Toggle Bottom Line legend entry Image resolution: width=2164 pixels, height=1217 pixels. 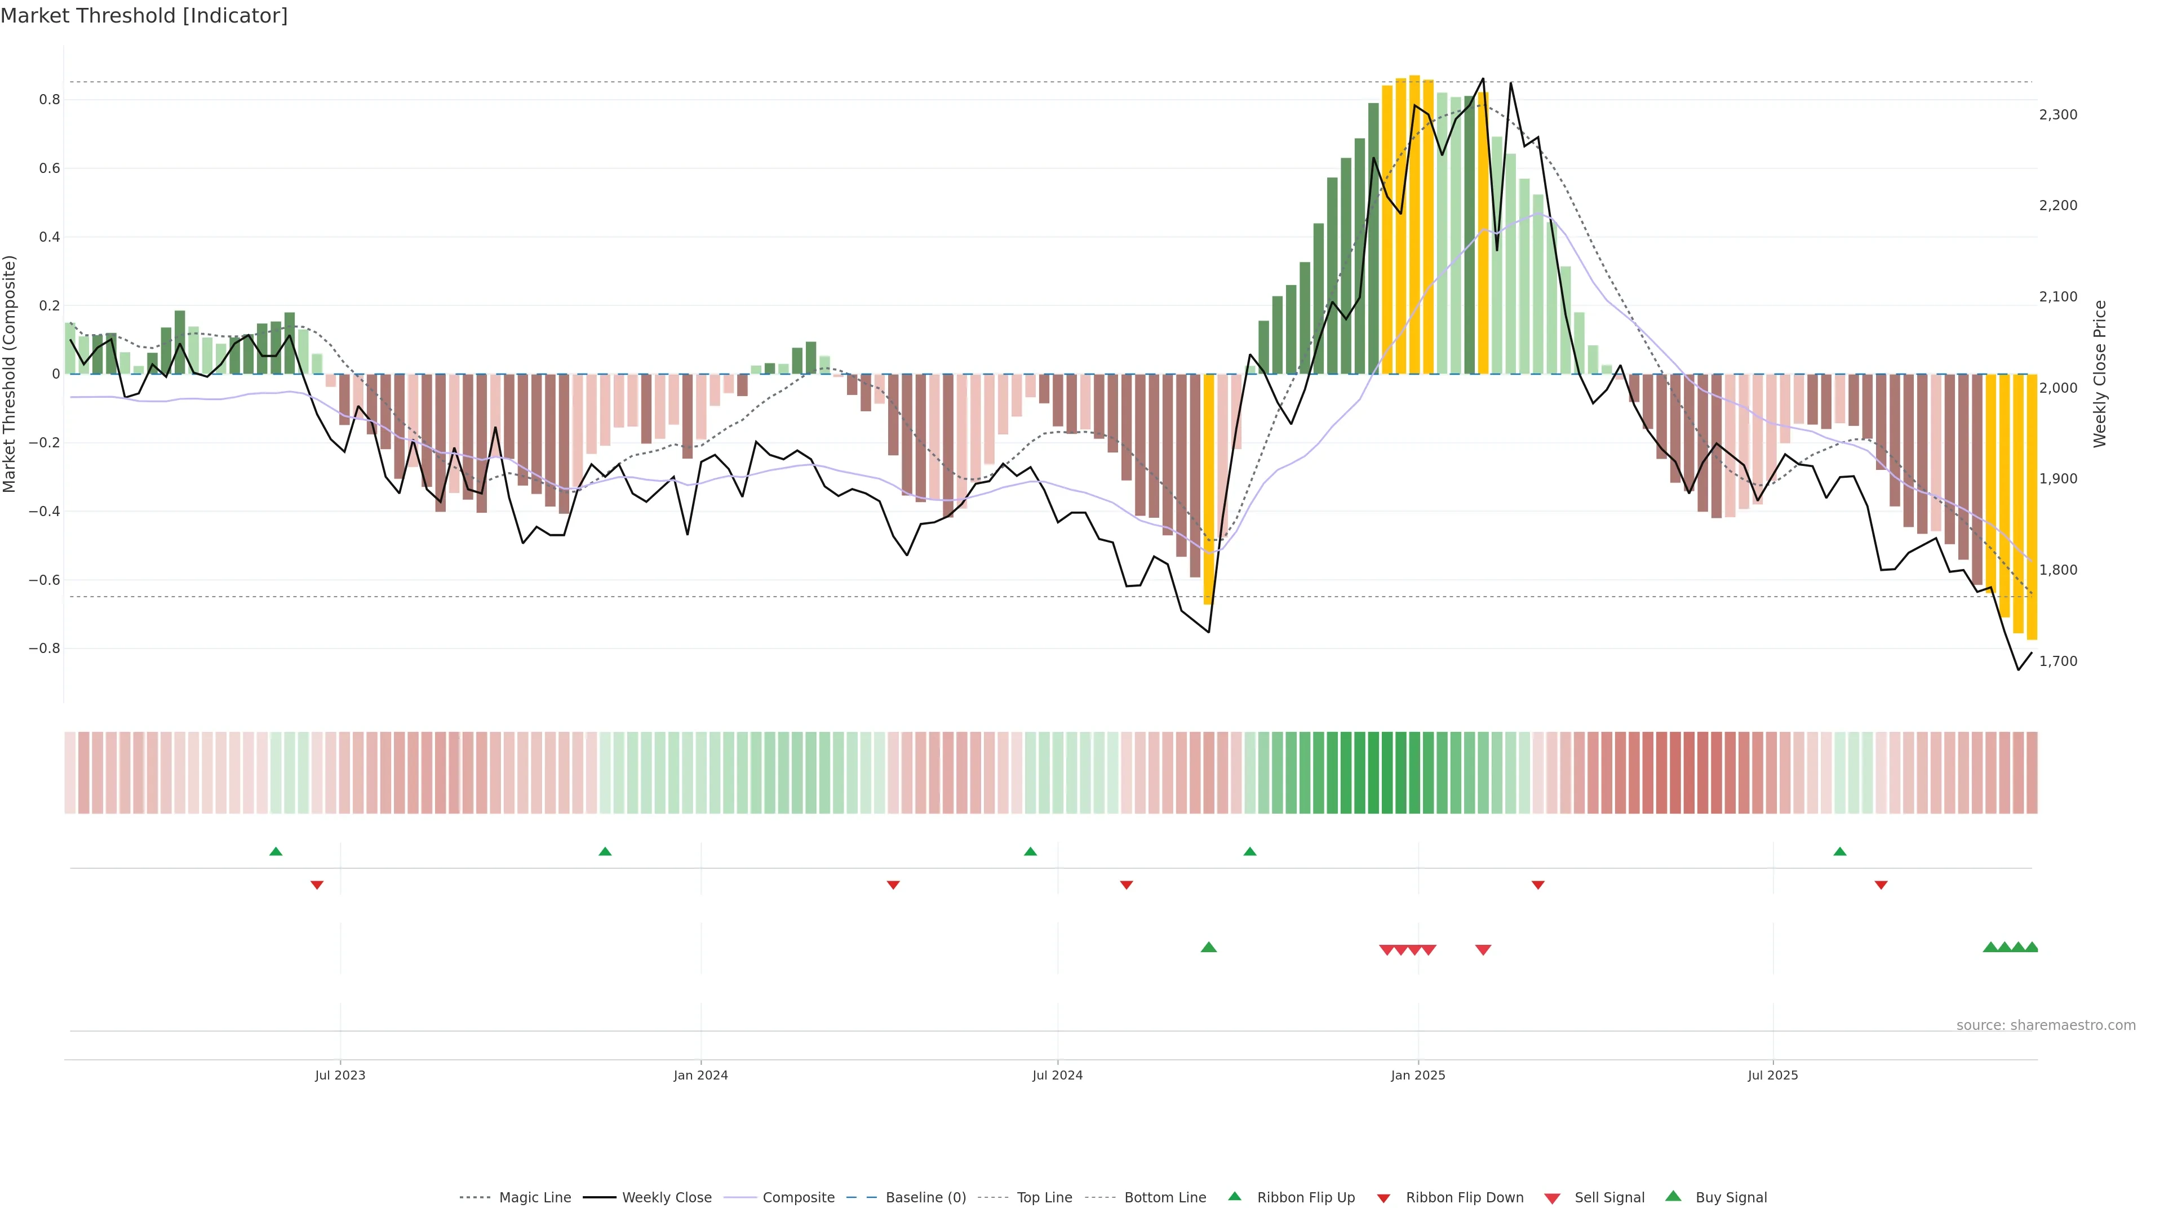point(1164,1198)
